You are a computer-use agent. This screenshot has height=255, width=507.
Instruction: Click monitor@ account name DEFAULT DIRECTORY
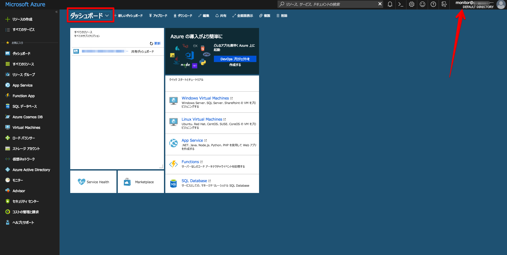pyautogui.click(x=475, y=4)
